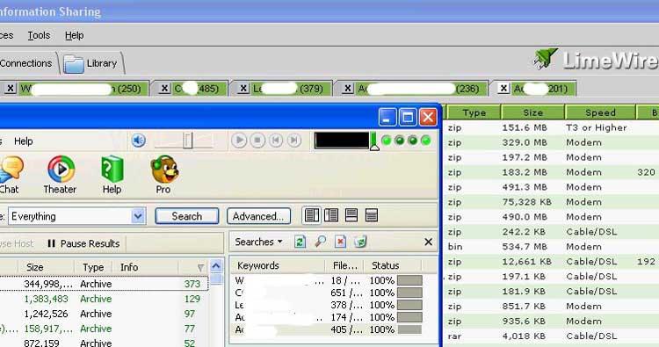Open the Chat bubbles icon
The height and width of the screenshot is (347, 659).
[11, 170]
